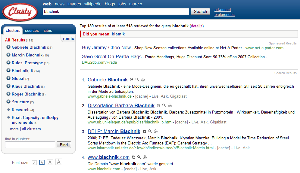Click the Search button

(x=200, y=11)
